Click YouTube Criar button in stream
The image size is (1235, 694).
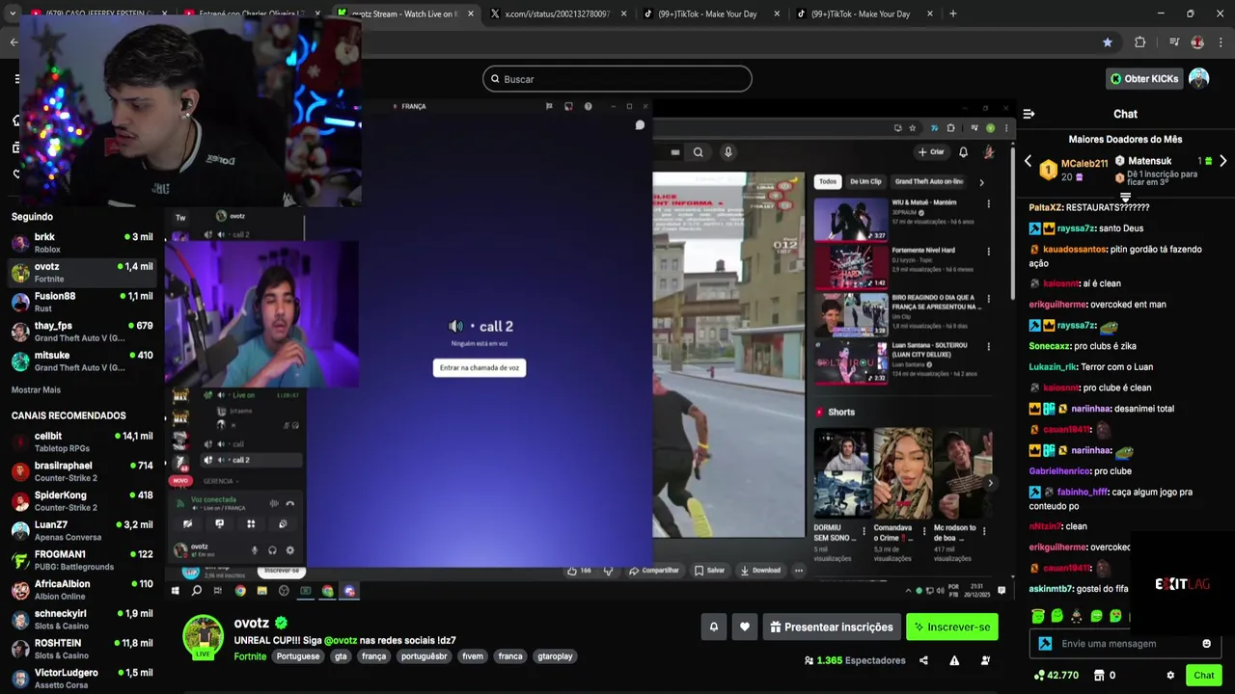point(931,152)
